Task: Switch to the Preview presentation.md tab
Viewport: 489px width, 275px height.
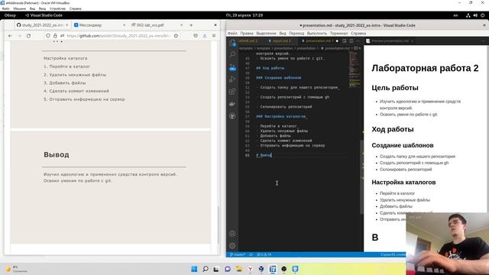Action: pos(390,40)
